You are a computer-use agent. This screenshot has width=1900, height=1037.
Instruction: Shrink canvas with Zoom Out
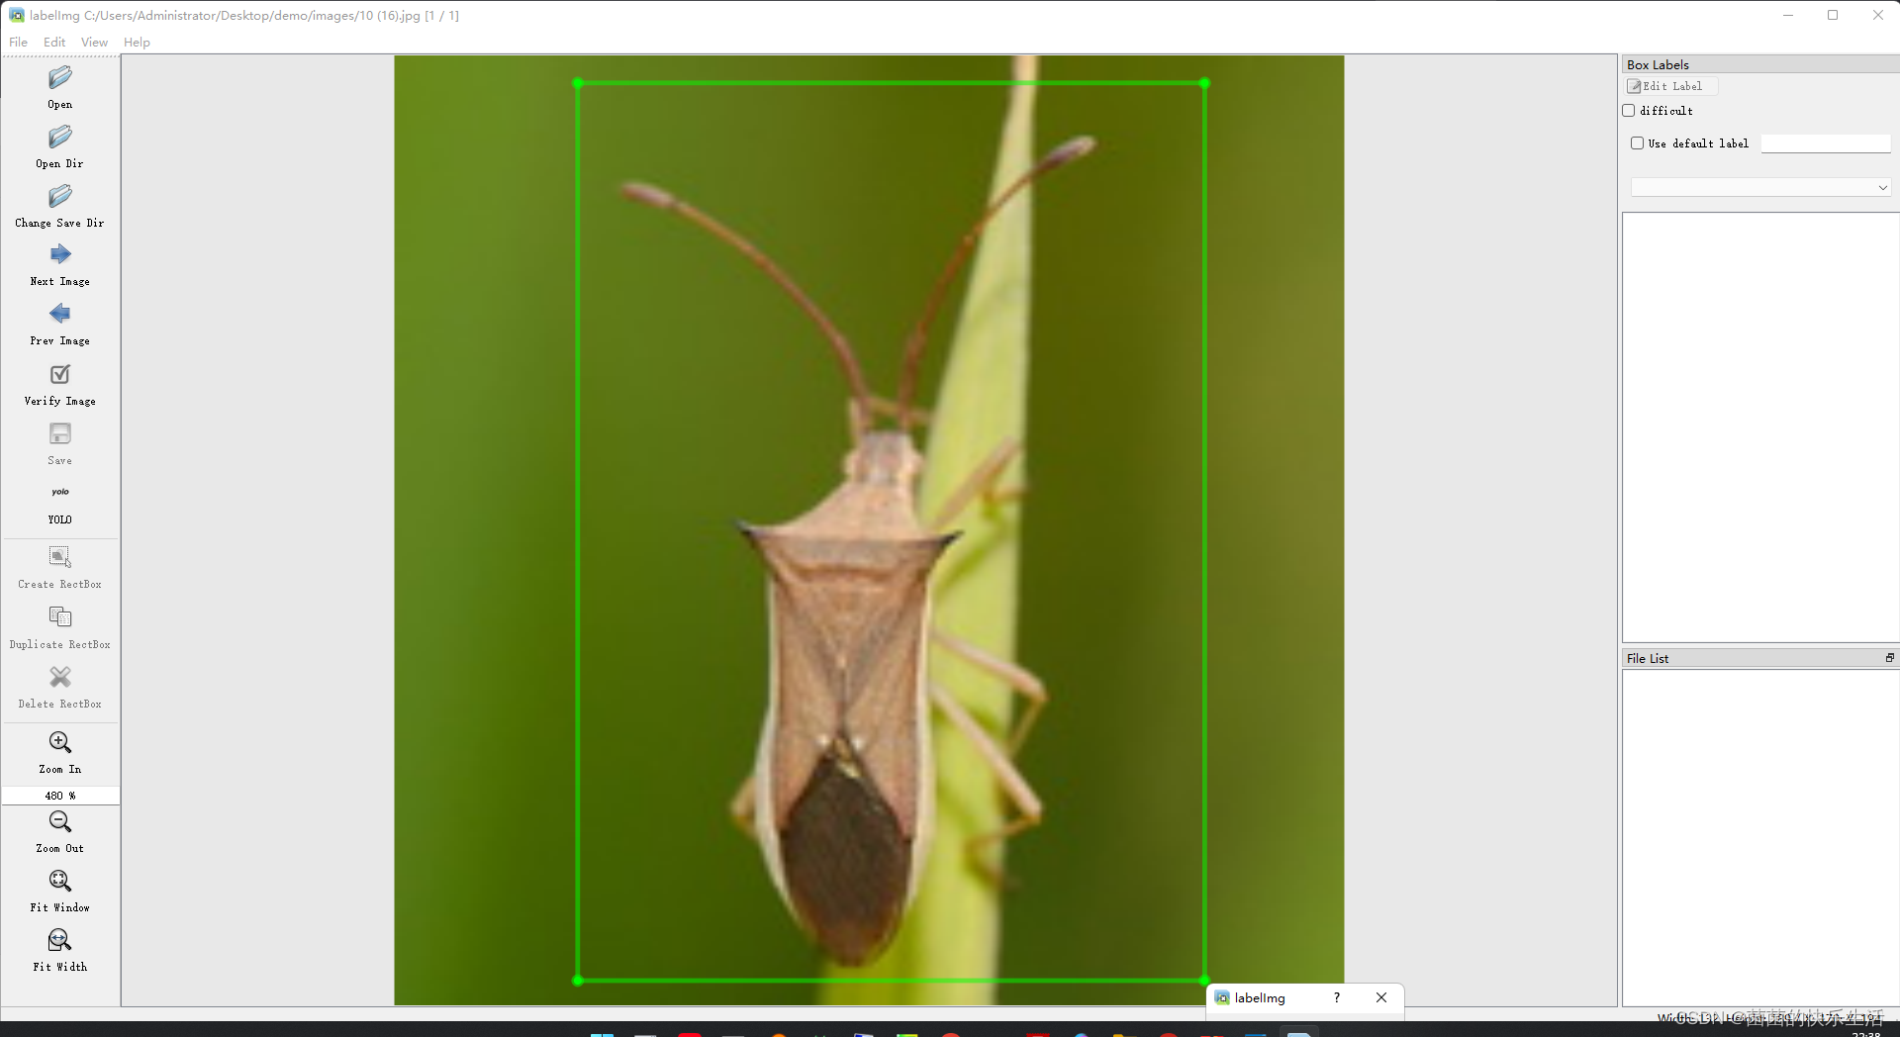[60, 831]
